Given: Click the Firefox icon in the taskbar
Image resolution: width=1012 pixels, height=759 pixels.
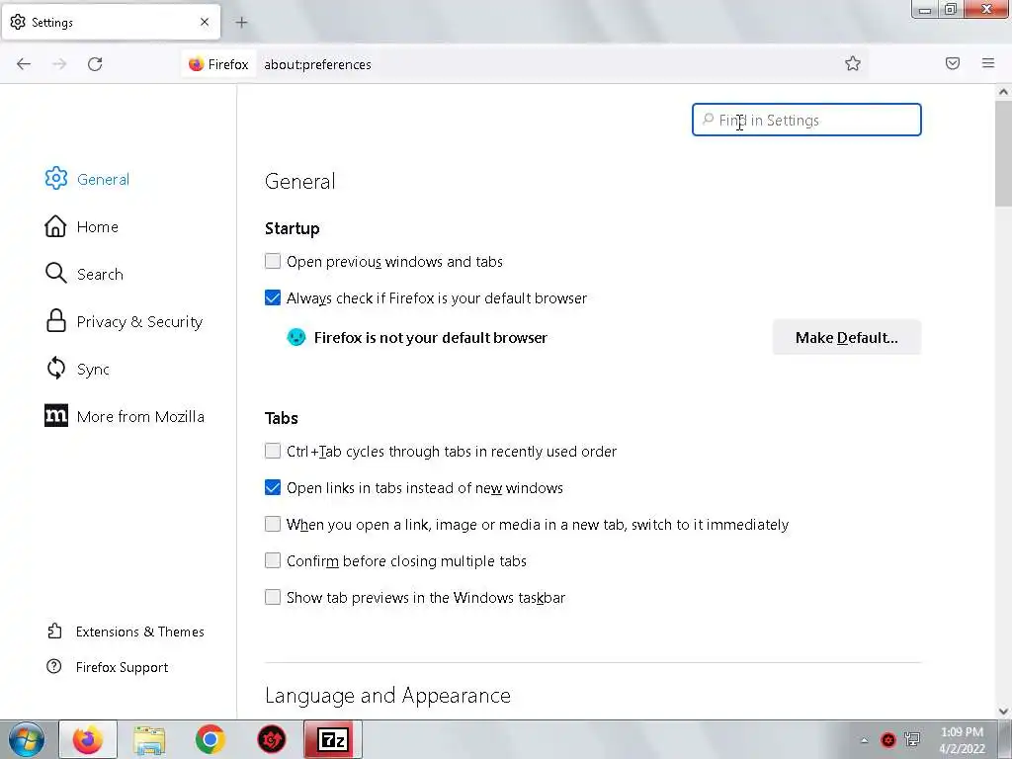Looking at the screenshot, I should point(88,739).
